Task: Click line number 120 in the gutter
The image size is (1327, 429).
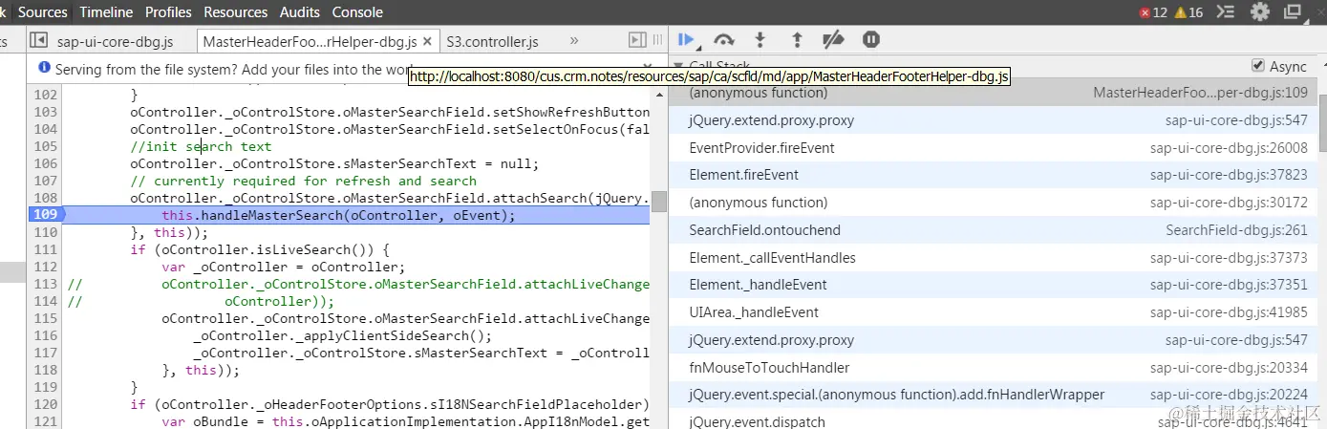Action: (x=45, y=404)
